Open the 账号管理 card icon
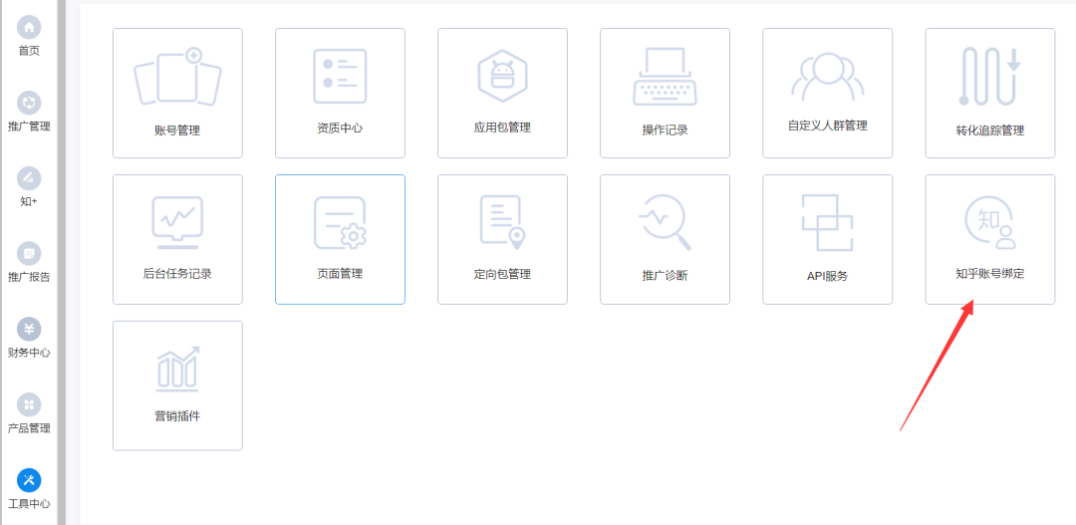 click(177, 76)
